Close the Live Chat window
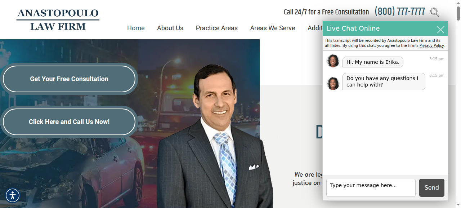Viewport: 461px width, 208px height. pos(440,30)
